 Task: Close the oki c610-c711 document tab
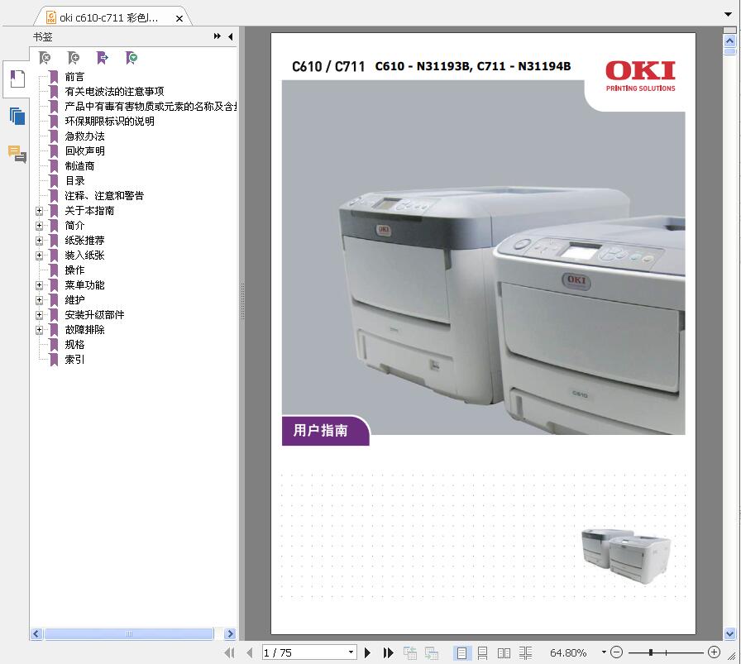point(179,18)
